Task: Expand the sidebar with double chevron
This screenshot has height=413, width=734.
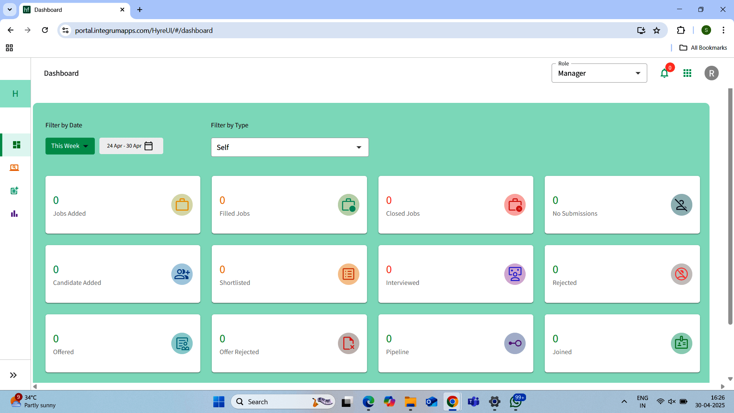Action: 13,375
